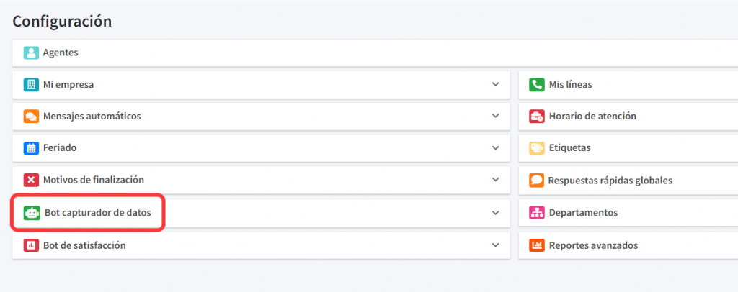Click the red X Motivos icon
The height and width of the screenshot is (292, 738).
[31, 181]
